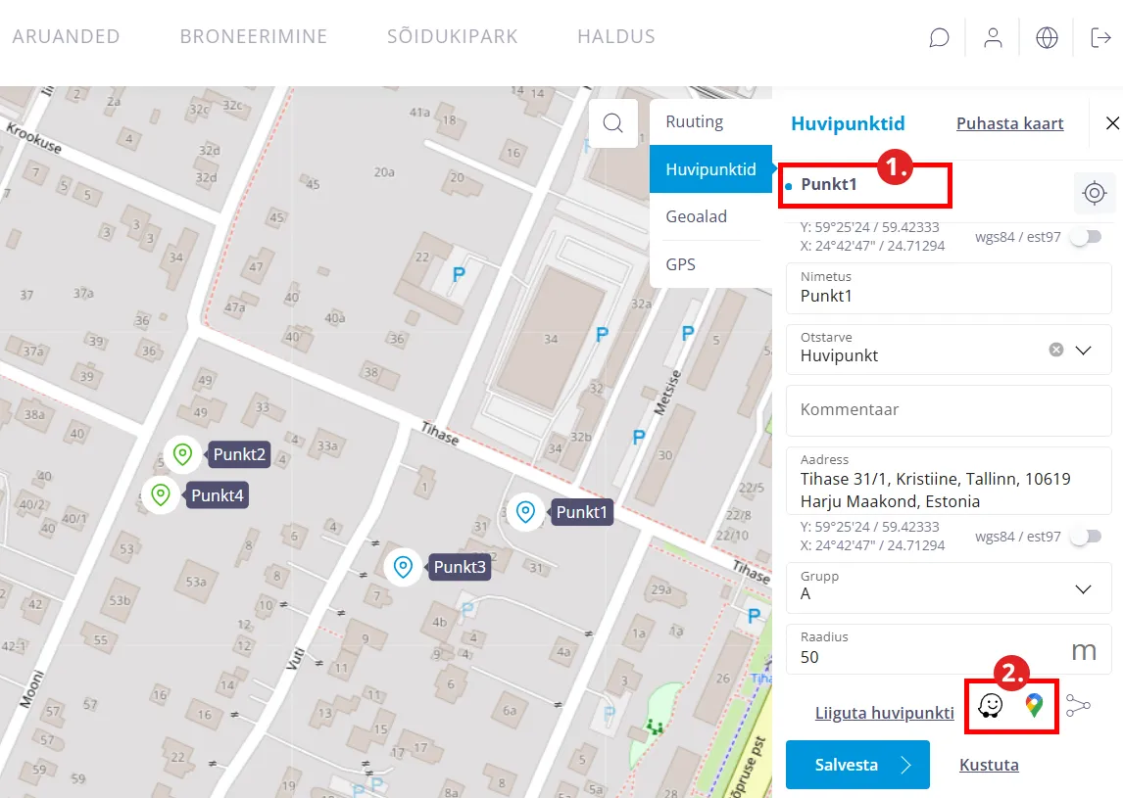The width and height of the screenshot is (1123, 798).
Task: Click the globe language icon
Action: (1047, 38)
